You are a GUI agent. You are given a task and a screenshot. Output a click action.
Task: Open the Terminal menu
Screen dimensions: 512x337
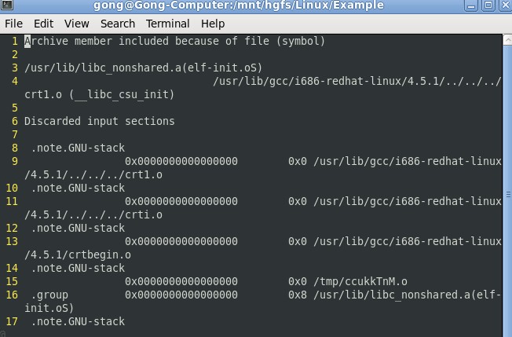pyautogui.click(x=167, y=24)
